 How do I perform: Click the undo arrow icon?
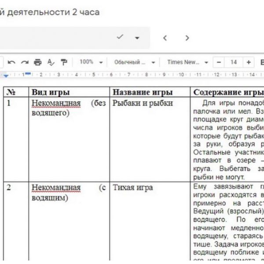(11, 62)
